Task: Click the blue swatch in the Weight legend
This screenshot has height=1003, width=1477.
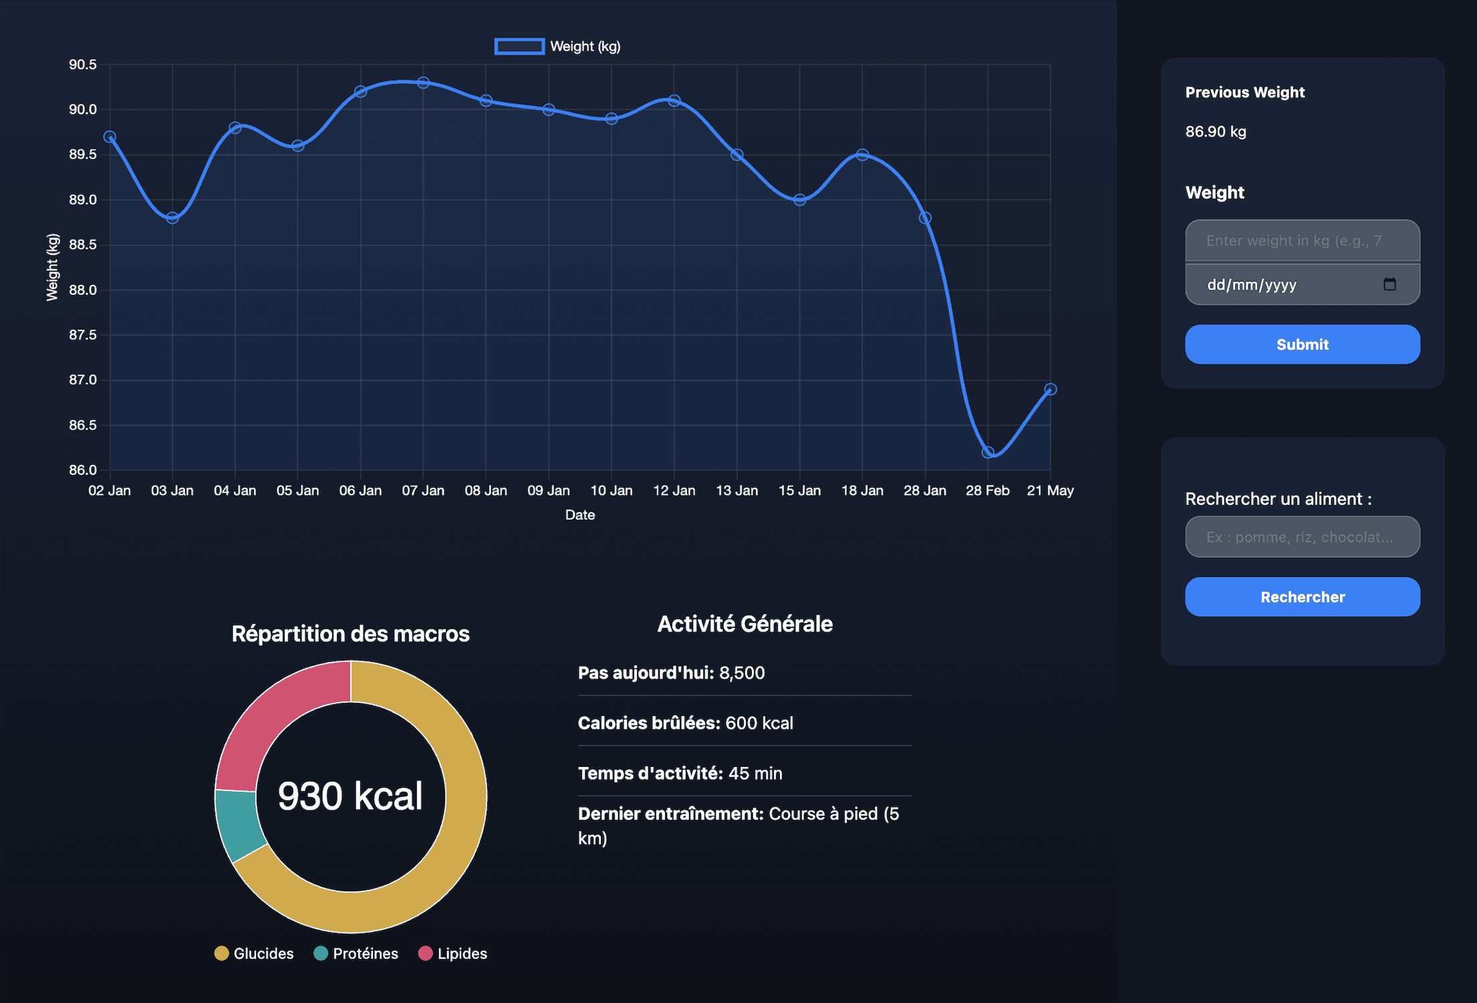Action: (x=519, y=45)
